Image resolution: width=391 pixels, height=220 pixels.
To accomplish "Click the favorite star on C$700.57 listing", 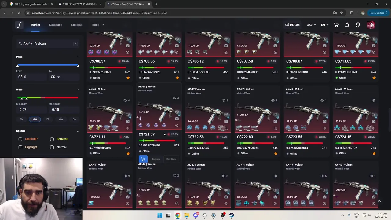I will click(128, 78).
